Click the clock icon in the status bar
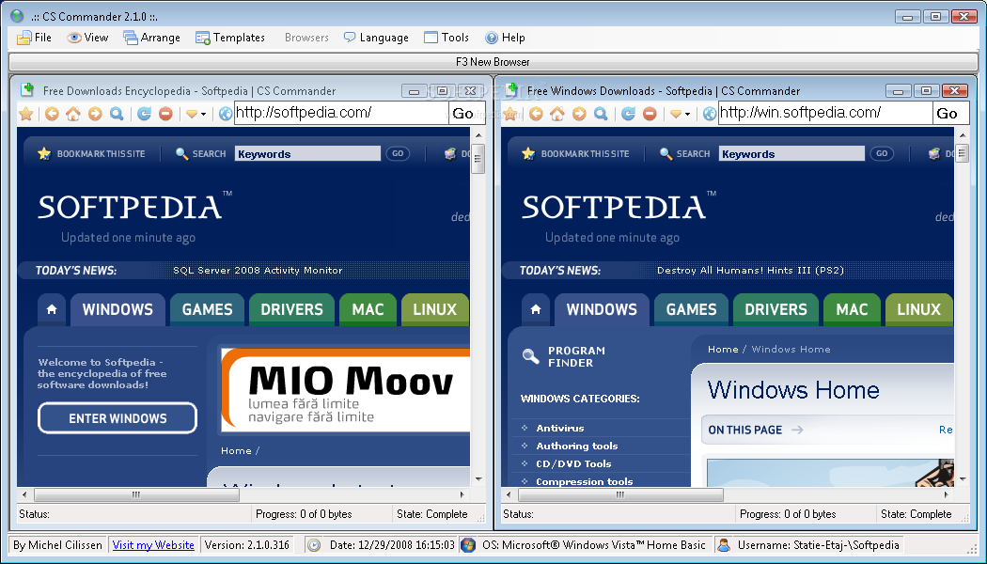Viewport: 987px width, 564px height. click(x=313, y=545)
